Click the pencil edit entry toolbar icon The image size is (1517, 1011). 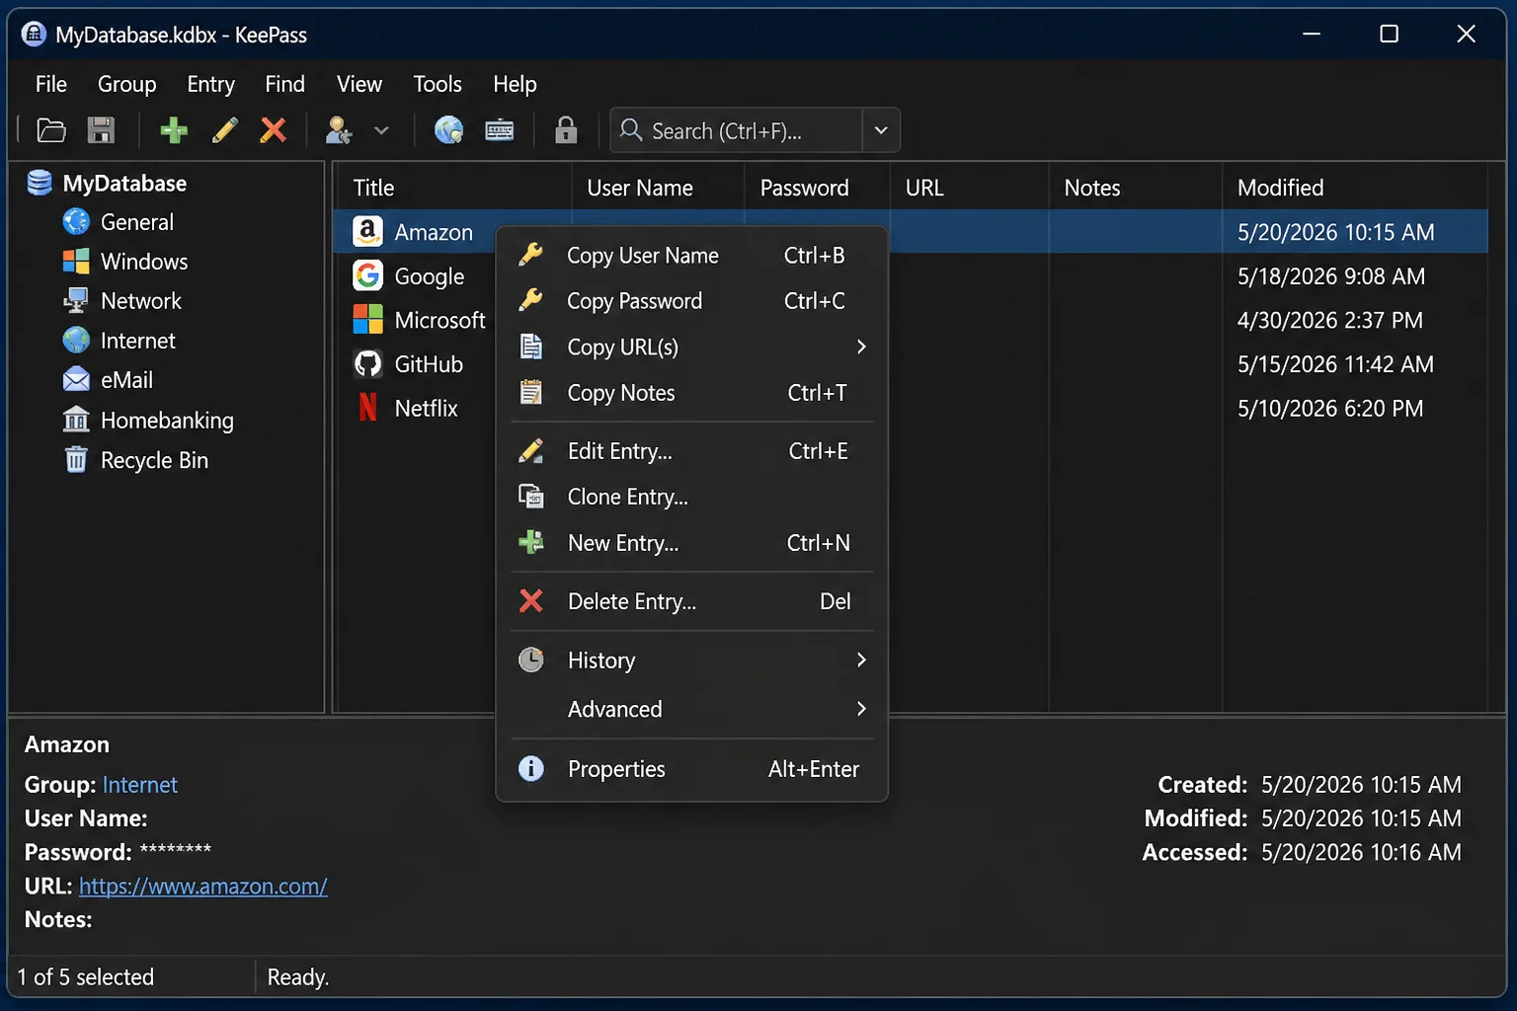point(225,130)
